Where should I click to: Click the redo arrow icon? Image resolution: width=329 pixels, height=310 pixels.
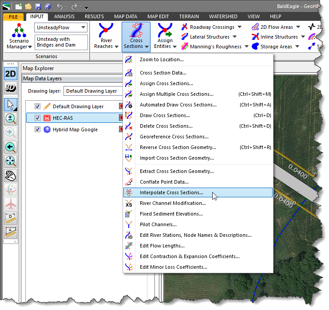74,7
